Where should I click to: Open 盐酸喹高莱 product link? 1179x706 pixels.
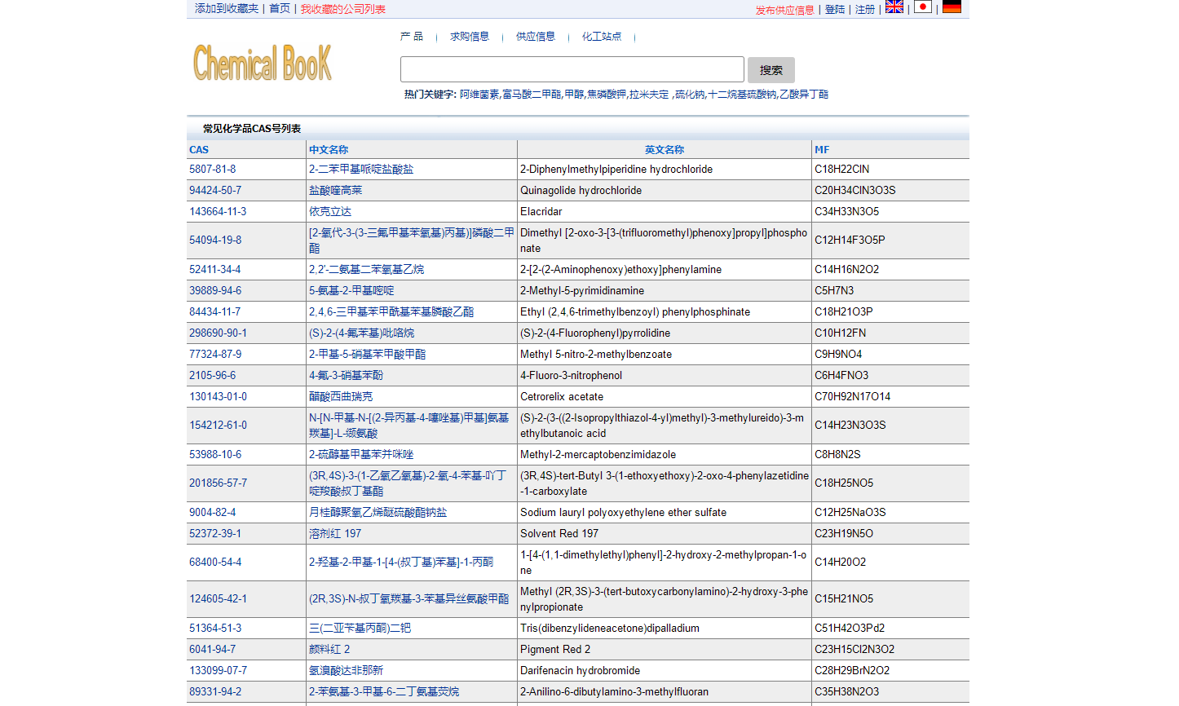tap(335, 191)
